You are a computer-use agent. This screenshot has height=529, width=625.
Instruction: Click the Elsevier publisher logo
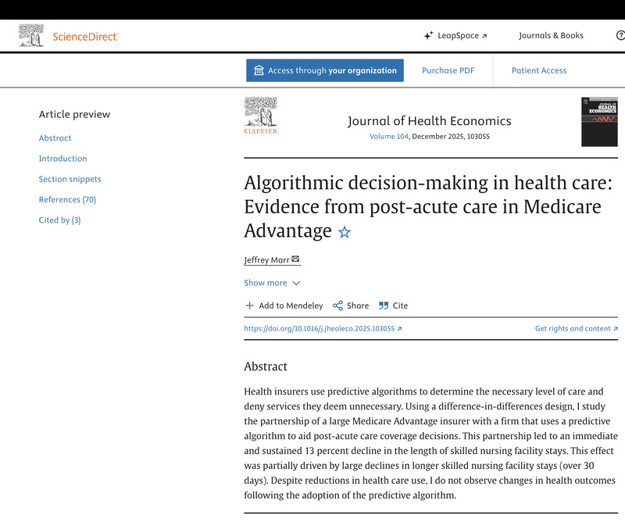(261, 116)
